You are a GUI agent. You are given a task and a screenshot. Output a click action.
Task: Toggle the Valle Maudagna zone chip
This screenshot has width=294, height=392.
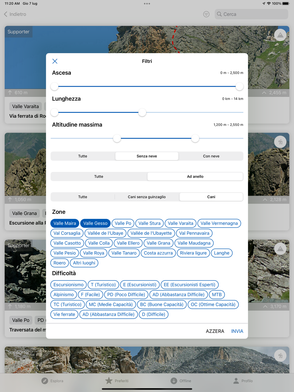coord(194,243)
